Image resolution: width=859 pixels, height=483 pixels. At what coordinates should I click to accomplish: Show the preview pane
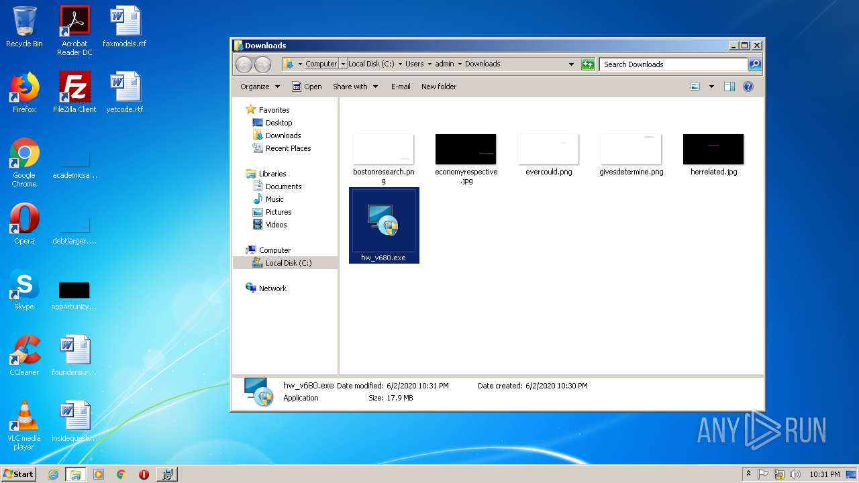[x=729, y=87]
